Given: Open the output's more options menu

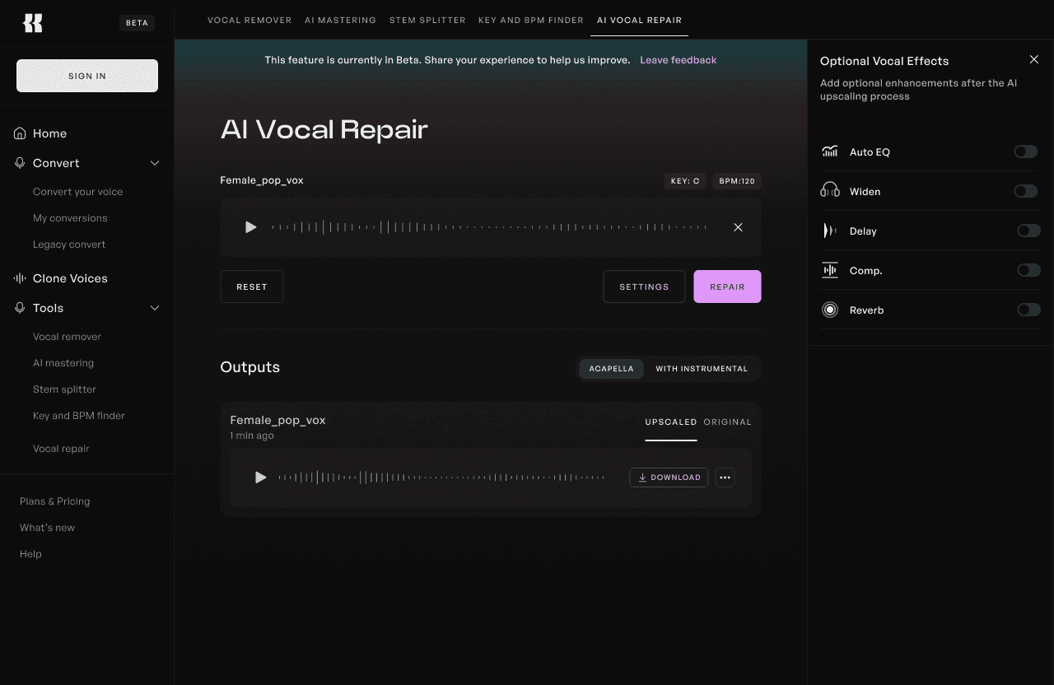Looking at the screenshot, I should click(725, 478).
